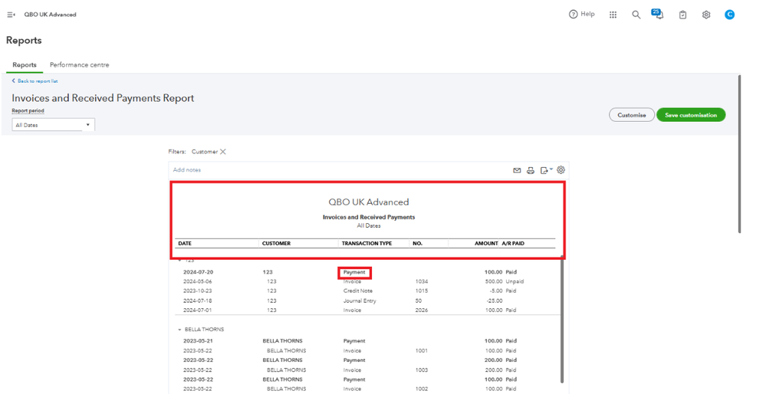Open the clipboard tasks icon
This screenshot has height=394, width=766.
click(x=683, y=15)
